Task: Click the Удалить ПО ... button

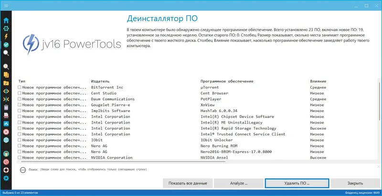Action: (297, 183)
